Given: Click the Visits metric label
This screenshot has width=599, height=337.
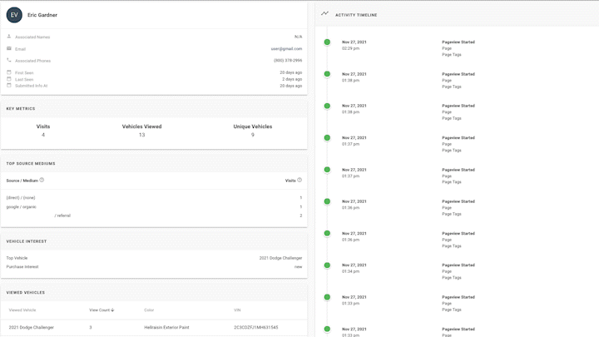Looking at the screenshot, I should pyautogui.click(x=43, y=126).
